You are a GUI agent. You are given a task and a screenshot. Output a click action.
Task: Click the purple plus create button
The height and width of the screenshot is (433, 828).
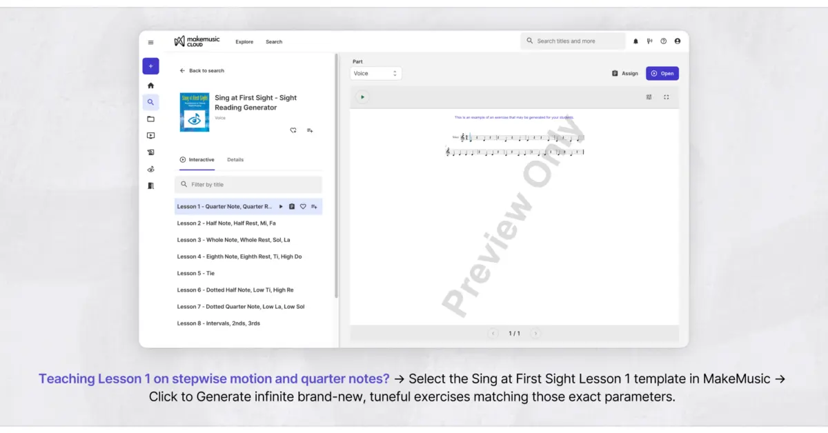click(150, 66)
